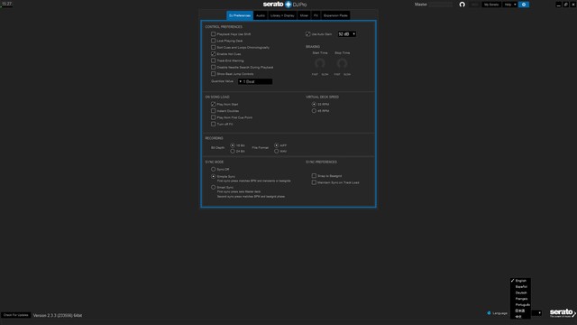The width and height of the screenshot is (577, 325).
Task: Choose Deutsch in language list
Action: [x=520, y=292]
